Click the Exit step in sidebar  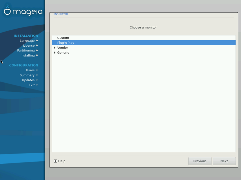coord(32,85)
